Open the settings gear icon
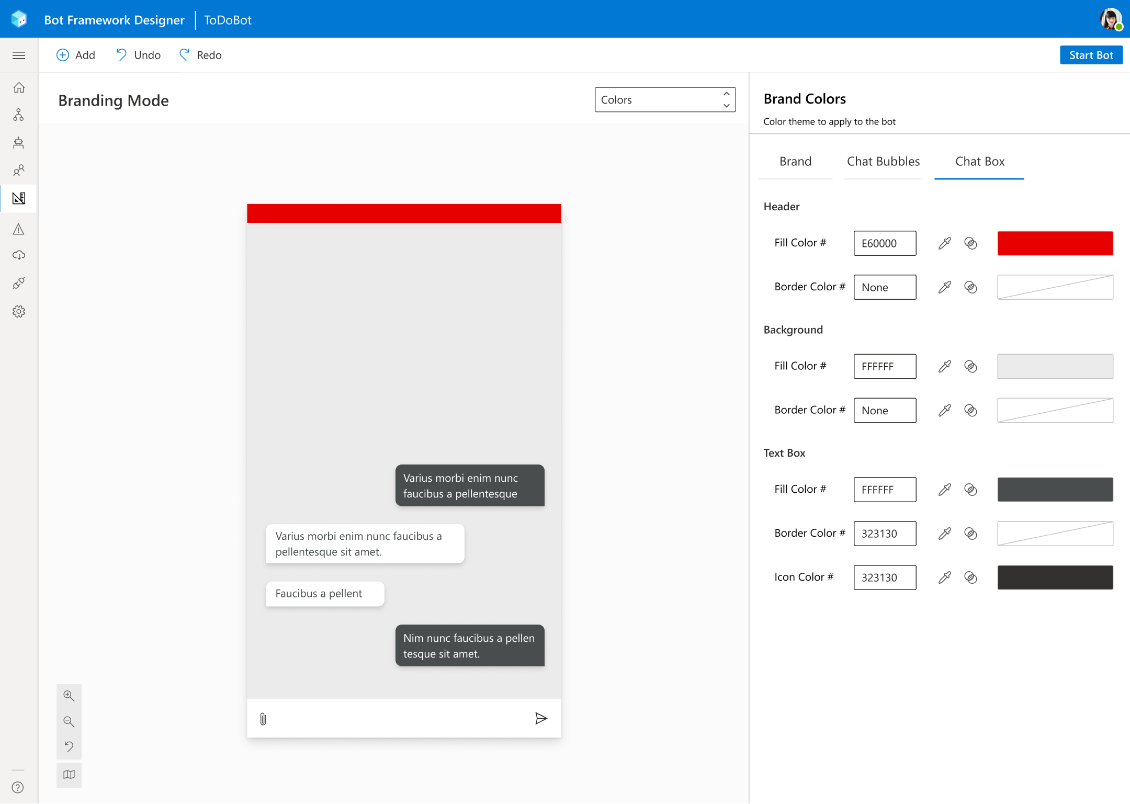1130x804 pixels. pos(19,312)
